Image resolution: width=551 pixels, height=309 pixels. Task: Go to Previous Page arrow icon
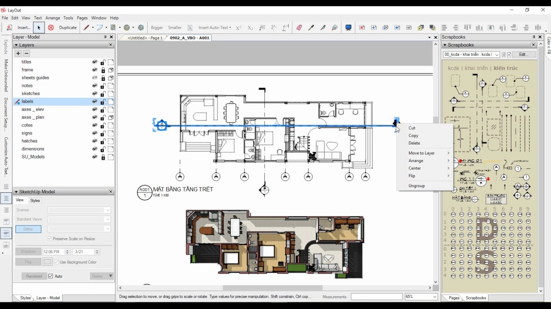[x=397, y=27]
